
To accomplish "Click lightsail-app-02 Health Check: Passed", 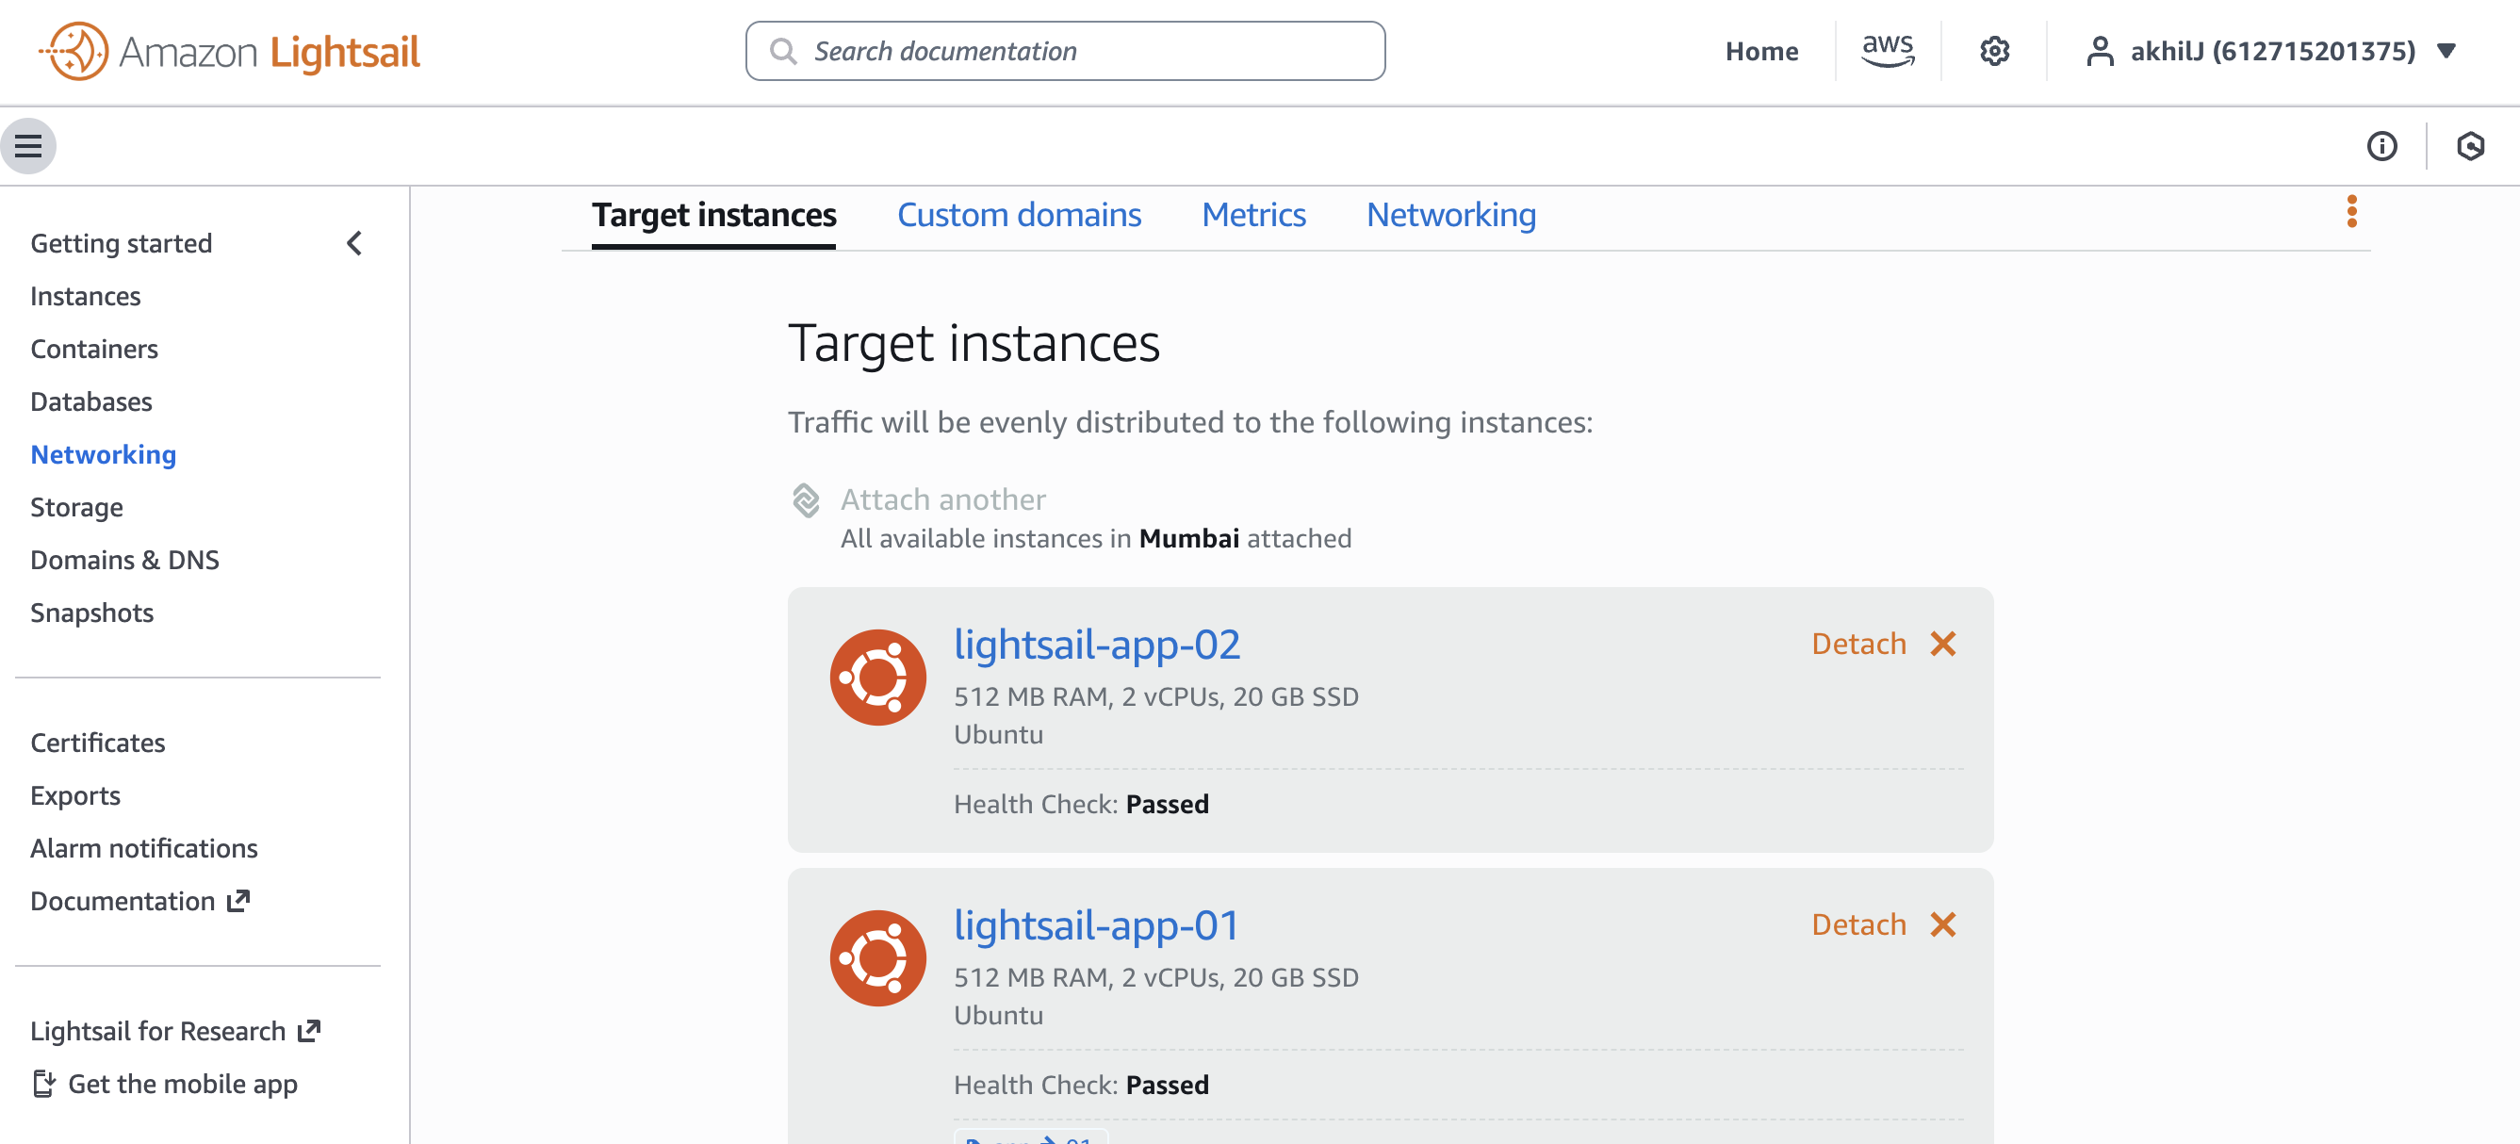I will click(1081, 804).
